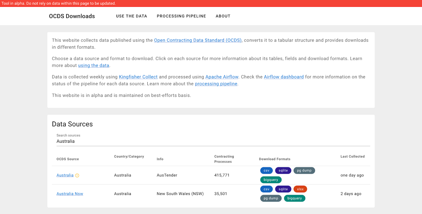The width and height of the screenshot is (422, 214).
Task: Click the warning icon beside Australia
Action: coord(77,175)
